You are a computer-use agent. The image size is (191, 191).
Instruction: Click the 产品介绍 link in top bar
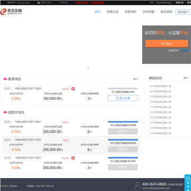(x=63, y=3)
